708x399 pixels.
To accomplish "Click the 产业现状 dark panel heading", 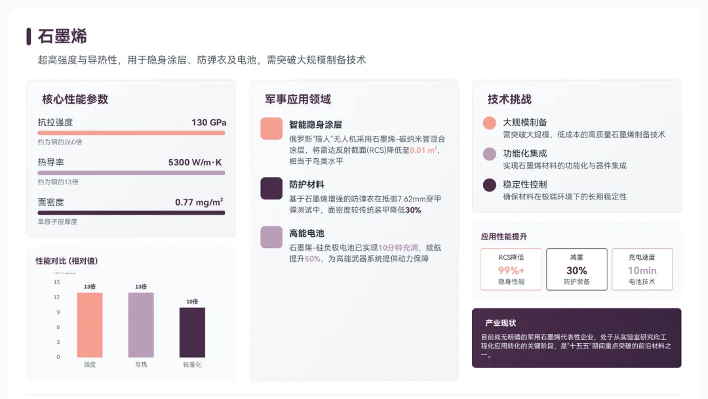I will (x=500, y=323).
